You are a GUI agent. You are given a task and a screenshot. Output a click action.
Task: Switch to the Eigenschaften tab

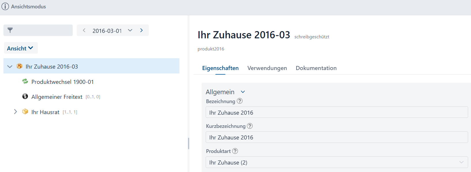tap(220, 68)
